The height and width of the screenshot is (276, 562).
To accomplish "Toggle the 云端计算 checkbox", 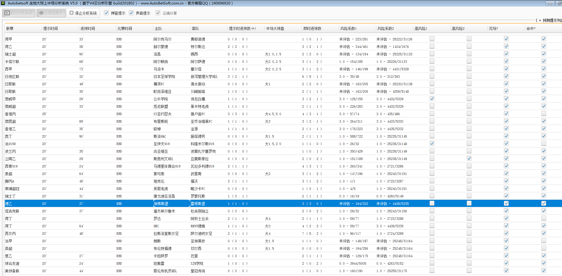I will 158,13.
